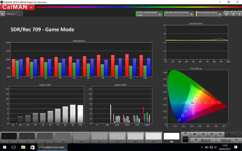
Task: Click the workflow back arrow at top left
Action: pyautogui.click(x=2, y=14)
